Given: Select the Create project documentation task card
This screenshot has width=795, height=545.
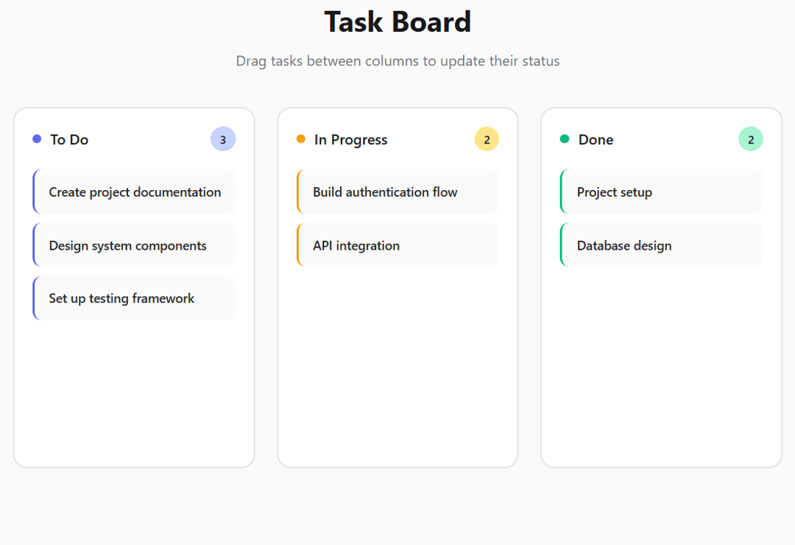Looking at the screenshot, I should point(135,191).
